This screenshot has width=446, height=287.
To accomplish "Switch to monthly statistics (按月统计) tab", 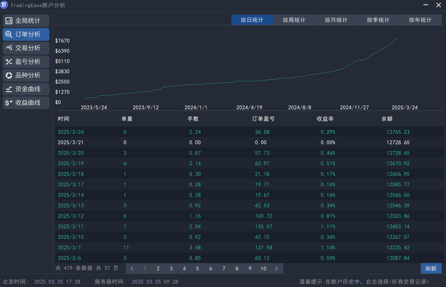I will (336, 20).
